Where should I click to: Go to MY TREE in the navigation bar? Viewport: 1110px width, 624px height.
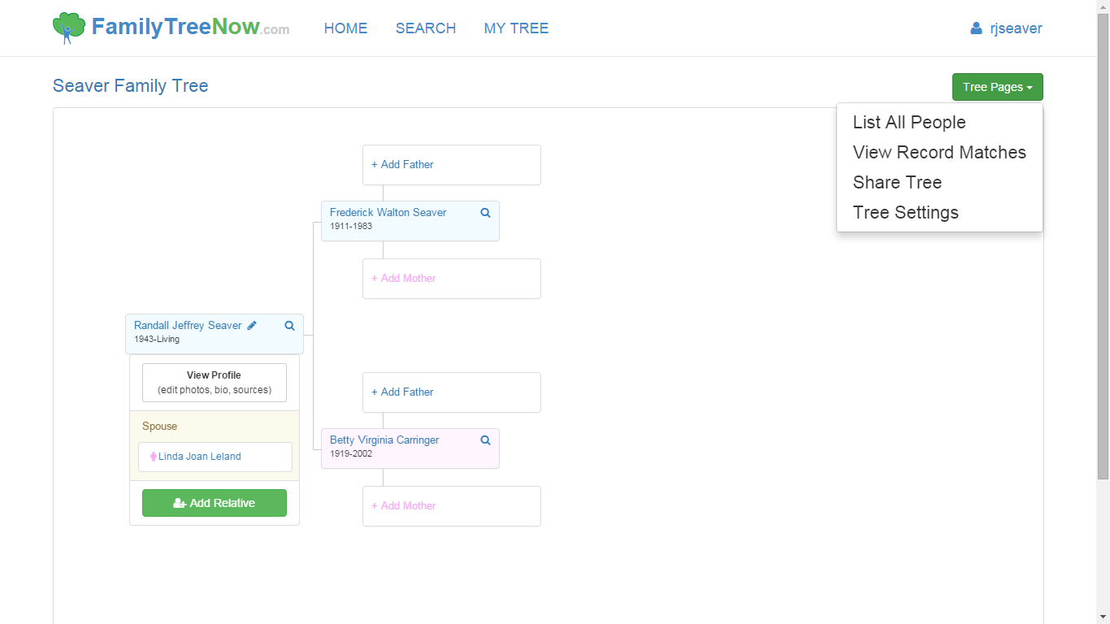click(516, 28)
